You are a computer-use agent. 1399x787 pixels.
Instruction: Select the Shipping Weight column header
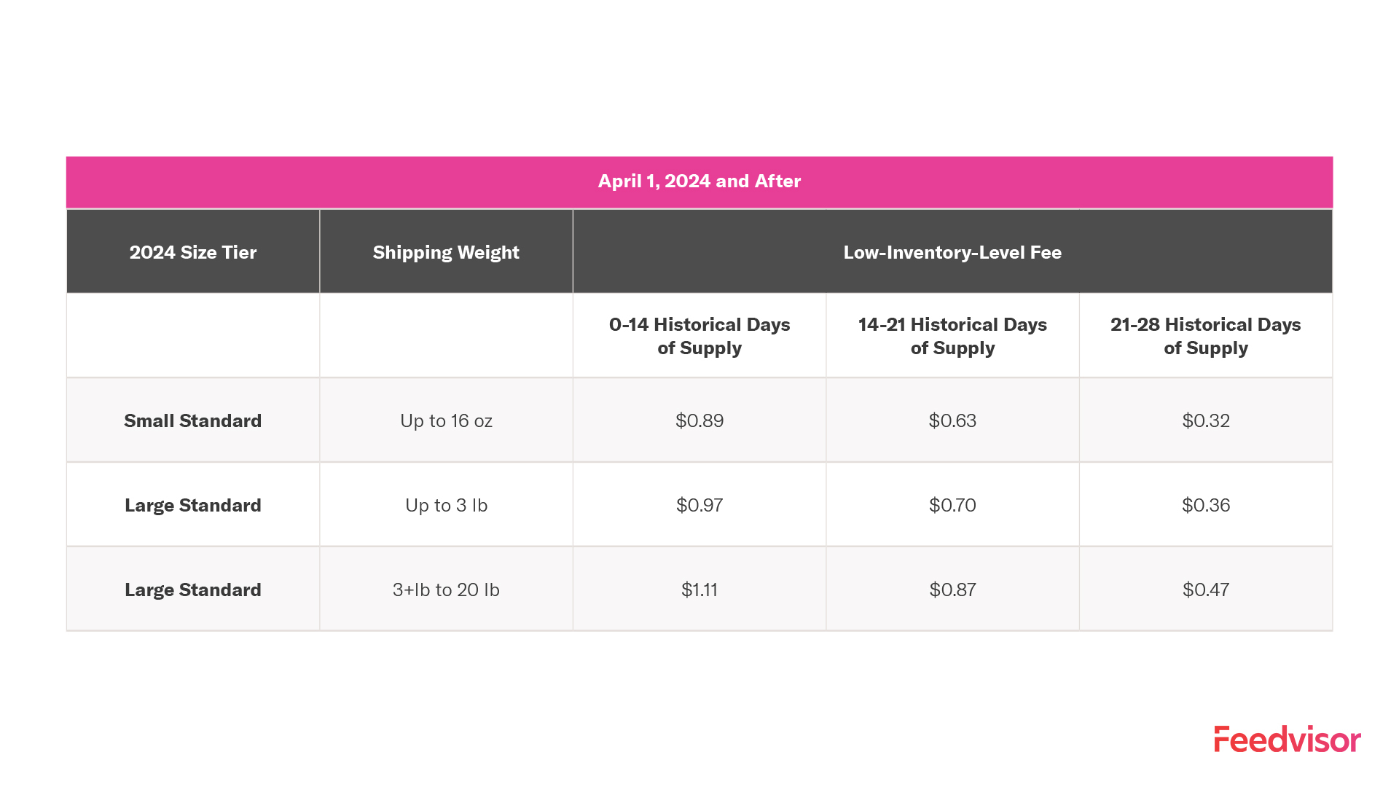click(x=446, y=252)
